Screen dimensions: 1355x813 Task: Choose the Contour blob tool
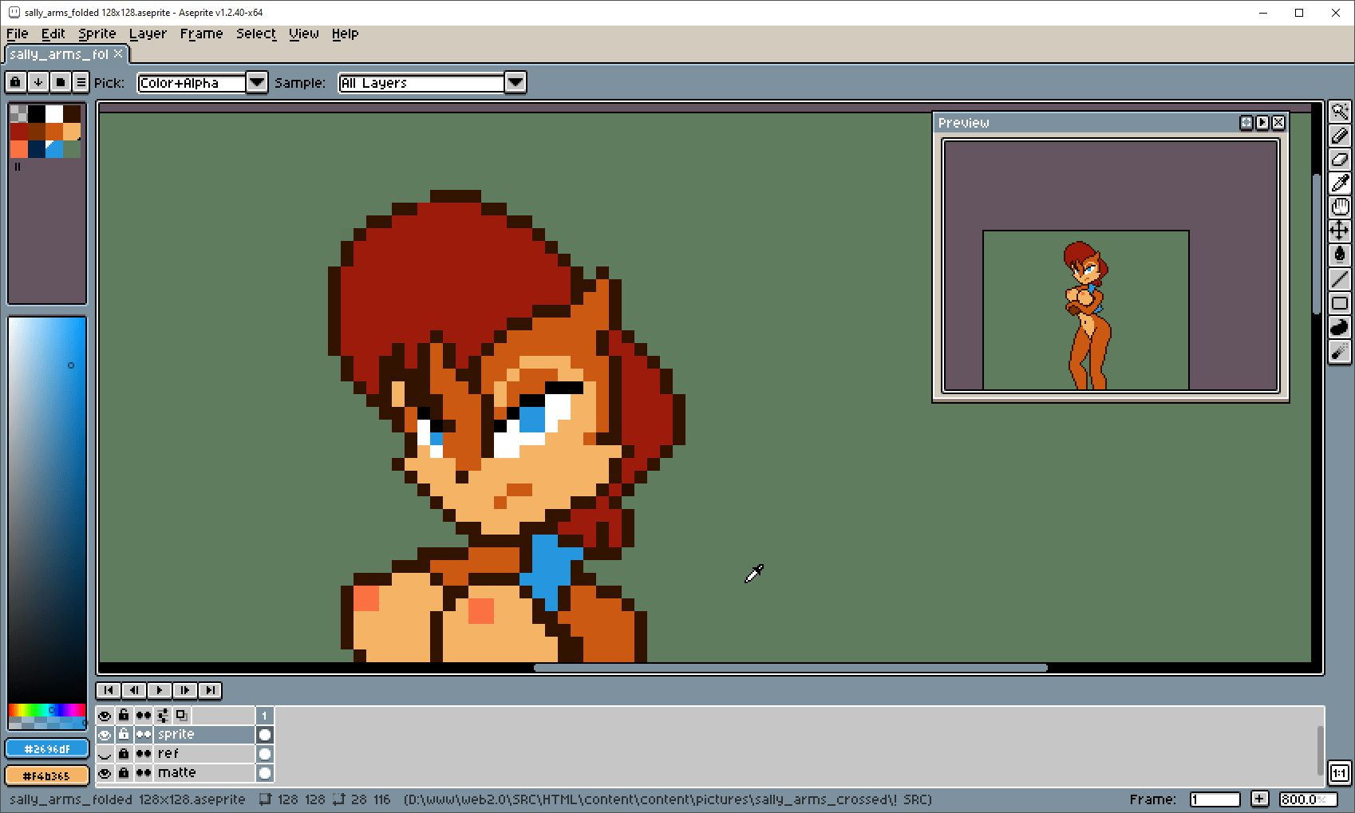pyautogui.click(x=1339, y=327)
